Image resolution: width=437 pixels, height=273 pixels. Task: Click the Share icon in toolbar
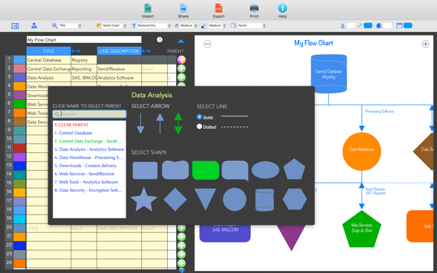tap(183, 8)
